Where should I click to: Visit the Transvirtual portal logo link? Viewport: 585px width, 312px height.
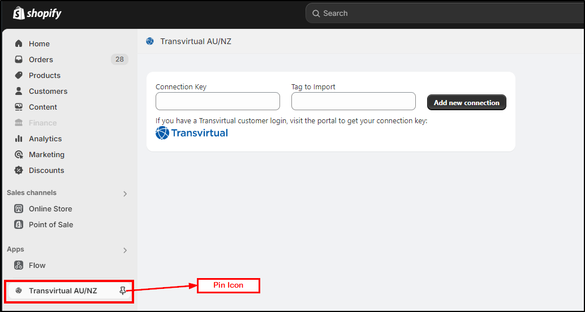[191, 133]
